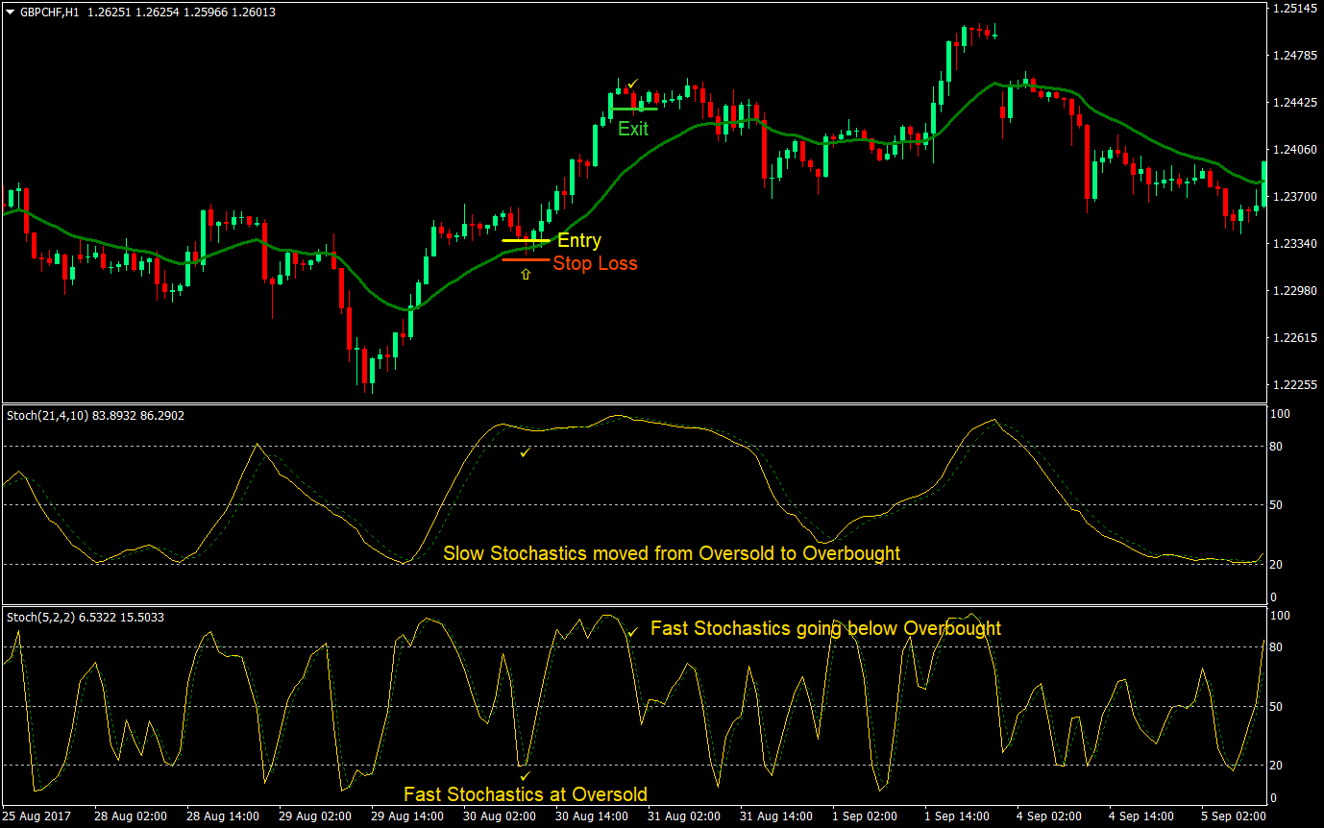Viewport: 1324px width, 828px height.
Task: Click the up arrow below the Stop Loss line
Action: pos(525,276)
